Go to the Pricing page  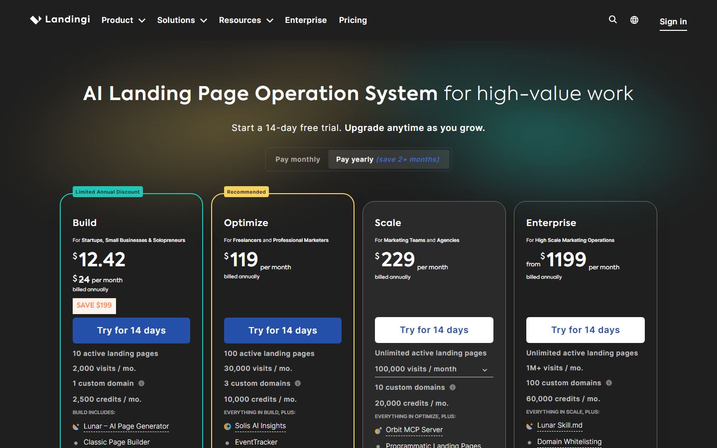click(353, 20)
